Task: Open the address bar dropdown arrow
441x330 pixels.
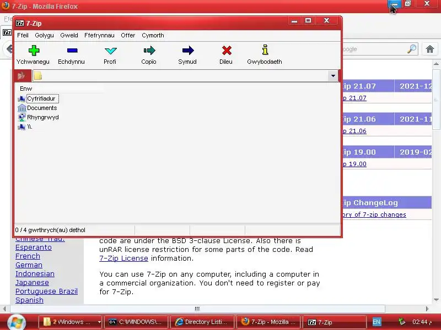Action: point(333,76)
